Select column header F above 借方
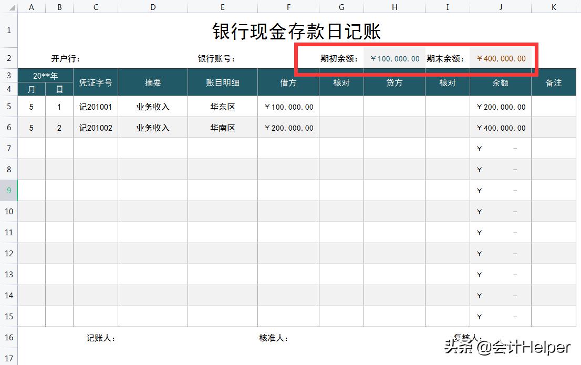The width and height of the screenshot is (581, 365). point(288,7)
